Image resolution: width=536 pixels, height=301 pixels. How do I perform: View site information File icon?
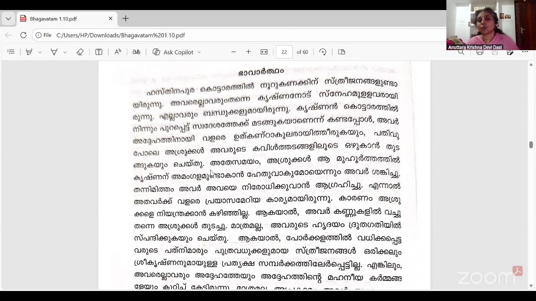click(x=44, y=35)
